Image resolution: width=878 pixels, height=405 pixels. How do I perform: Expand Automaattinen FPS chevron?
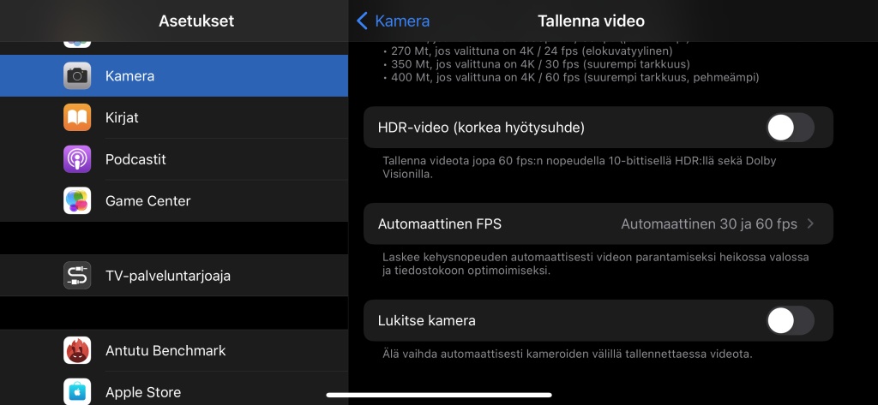(810, 223)
